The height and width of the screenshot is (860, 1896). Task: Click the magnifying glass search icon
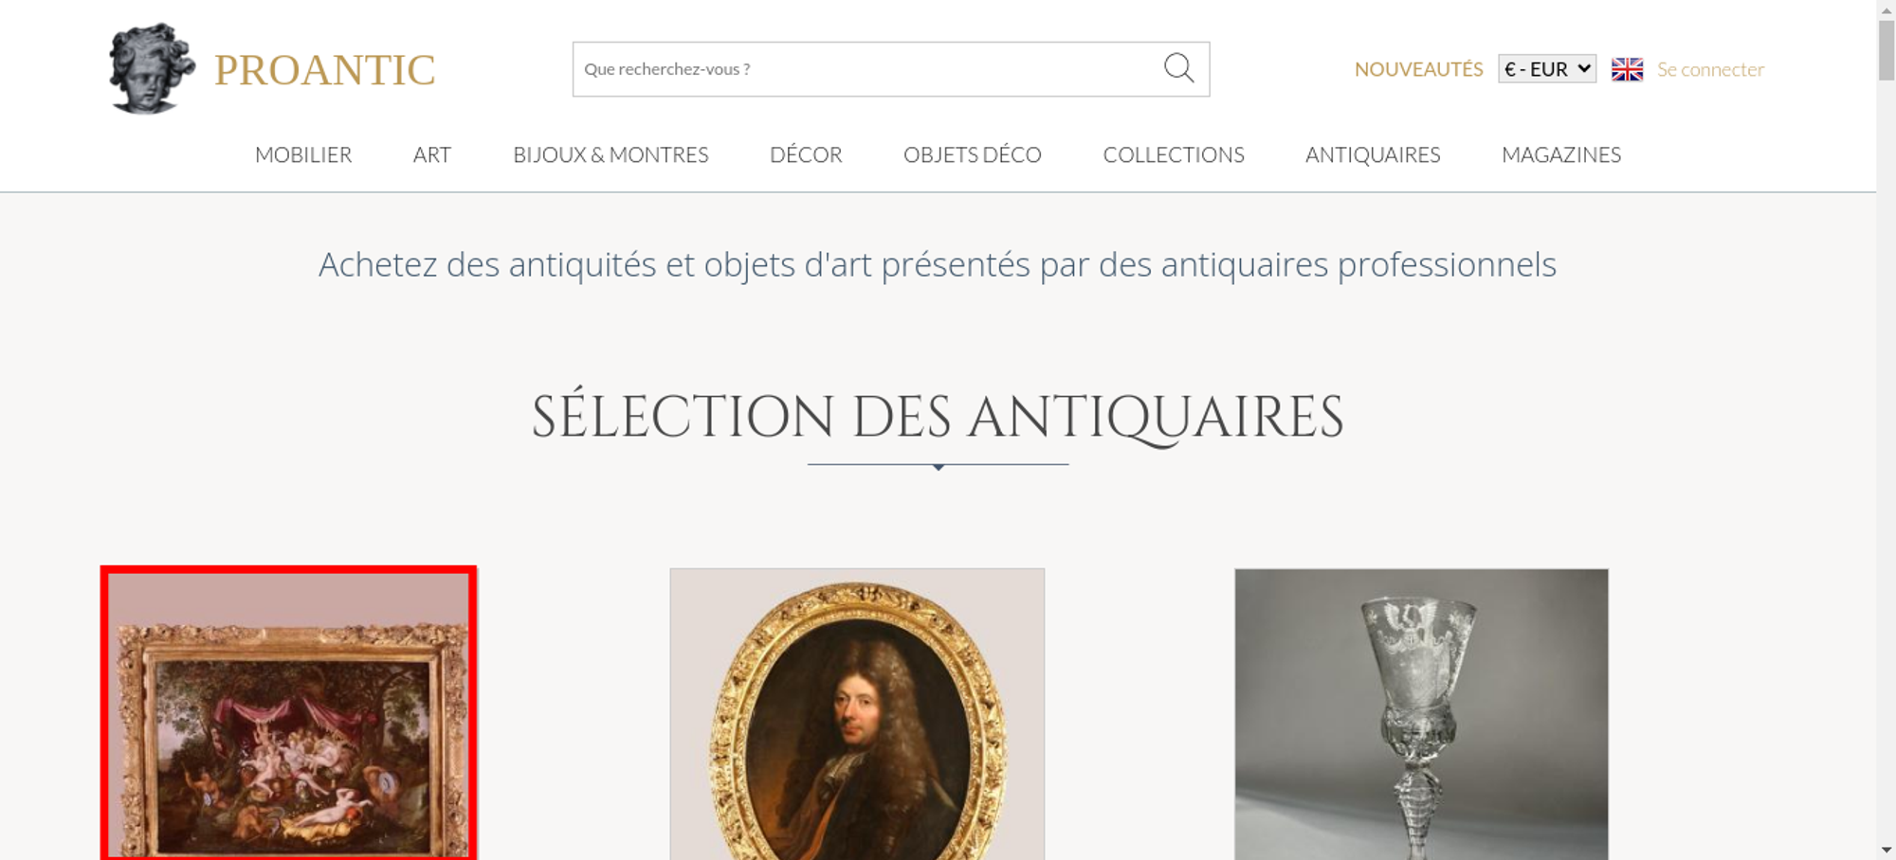click(x=1178, y=68)
